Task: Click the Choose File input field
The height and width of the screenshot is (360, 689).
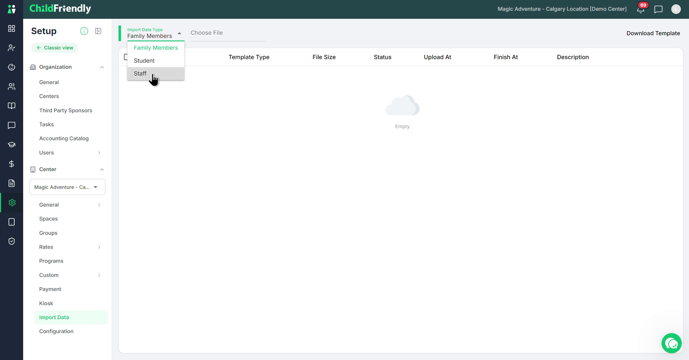Action: point(228,33)
